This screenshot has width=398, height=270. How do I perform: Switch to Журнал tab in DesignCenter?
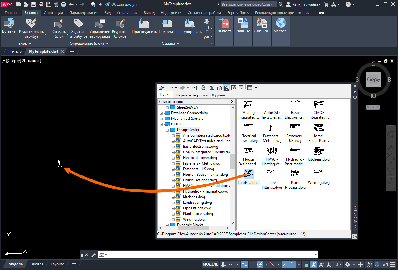(218, 95)
